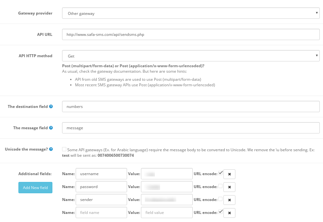Toggle URL encode on empty field row

(x=221, y=212)
